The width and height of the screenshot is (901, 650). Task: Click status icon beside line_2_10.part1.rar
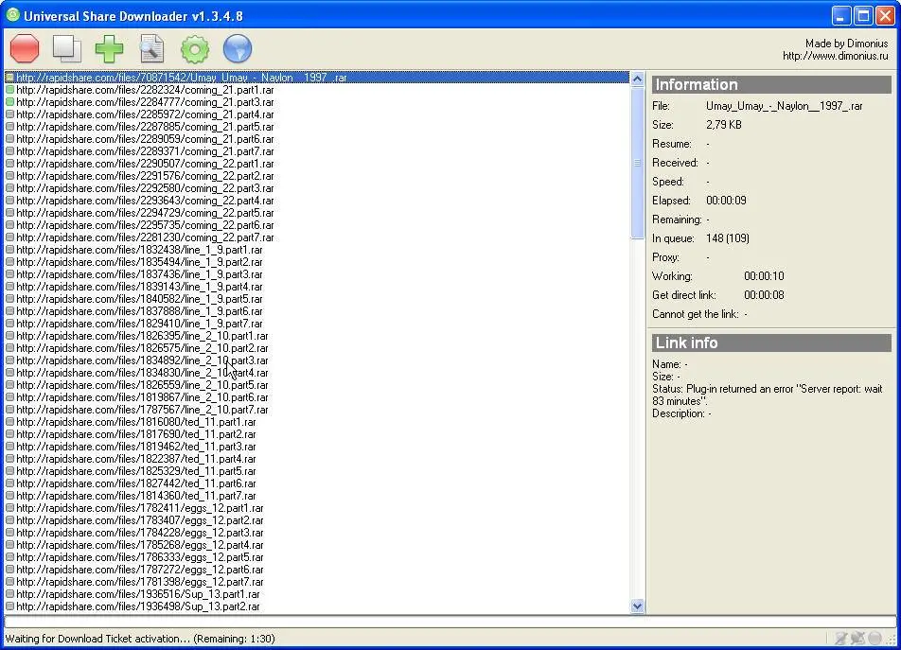pyautogui.click(x=9, y=336)
